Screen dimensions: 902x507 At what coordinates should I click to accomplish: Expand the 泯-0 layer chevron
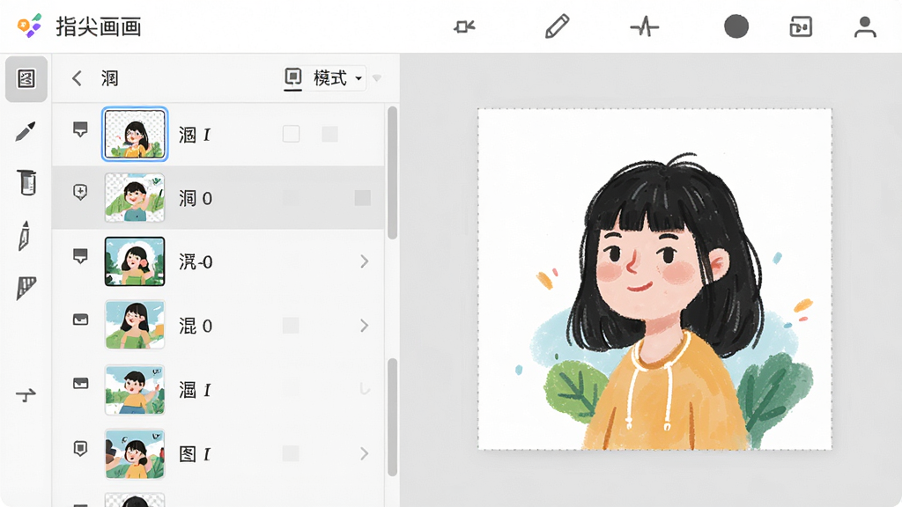point(364,261)
